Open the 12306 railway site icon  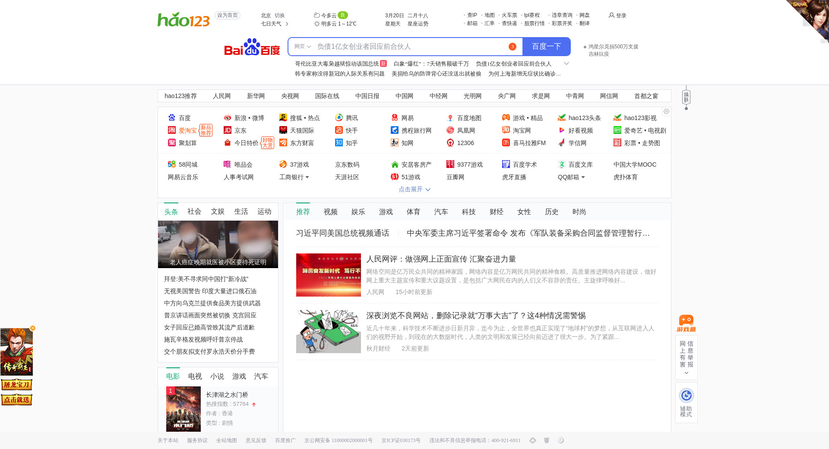click(x=450, y=143)
